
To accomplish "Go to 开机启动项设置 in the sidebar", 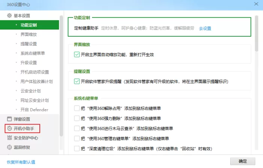I will click(x=35, y=72).
